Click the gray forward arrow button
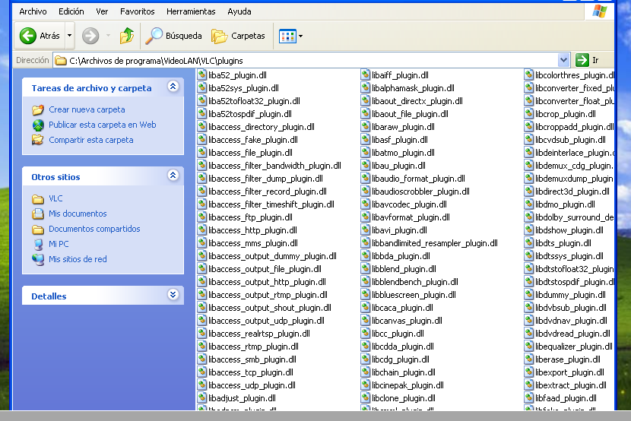Viewport: 631px width, 421px height. tap(90, 36)
